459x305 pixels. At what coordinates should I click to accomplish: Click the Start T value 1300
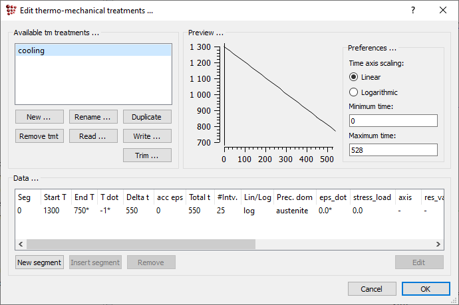click(51, 211)
